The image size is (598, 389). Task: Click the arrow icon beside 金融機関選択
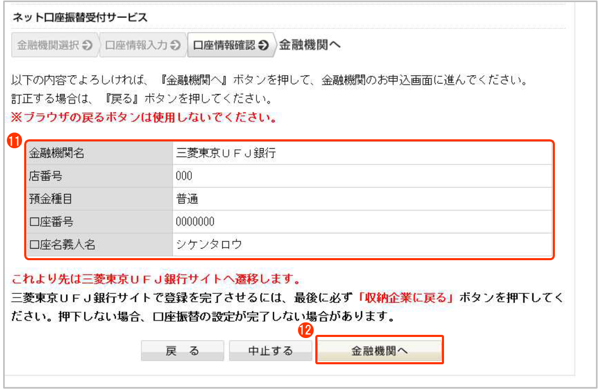point(87,46)
